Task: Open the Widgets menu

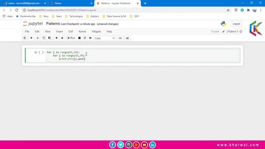Action: 96,31
